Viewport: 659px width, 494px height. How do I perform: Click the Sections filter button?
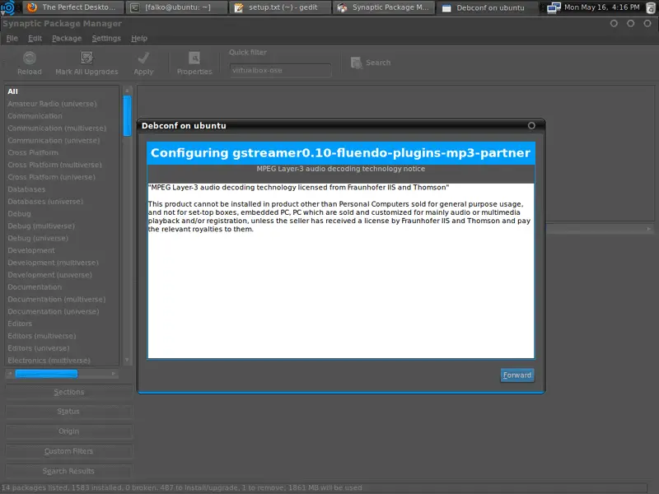click(x=69, y=392)
